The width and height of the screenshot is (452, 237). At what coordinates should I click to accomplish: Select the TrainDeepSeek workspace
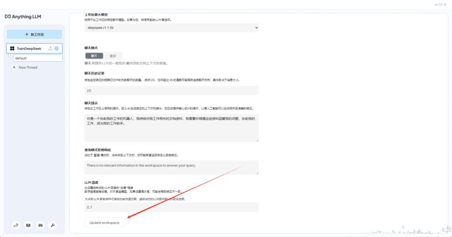click(29, 48)
